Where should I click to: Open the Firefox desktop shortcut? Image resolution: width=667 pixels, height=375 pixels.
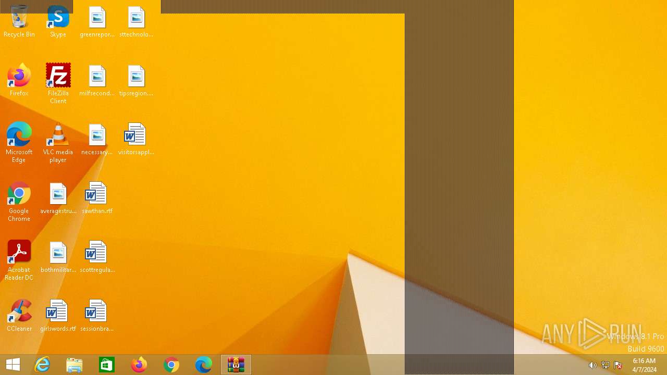(x=19, y=80)
